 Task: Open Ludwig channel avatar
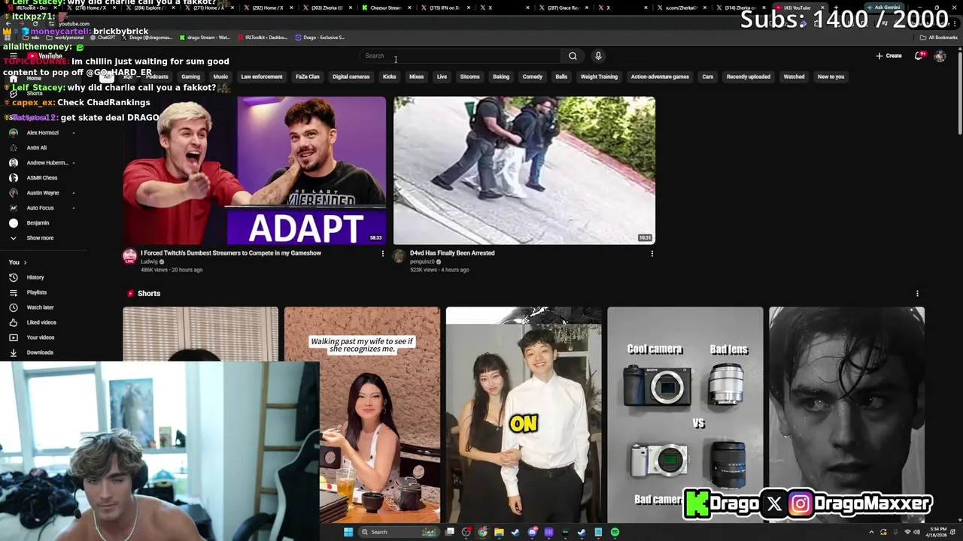point(129,257)
